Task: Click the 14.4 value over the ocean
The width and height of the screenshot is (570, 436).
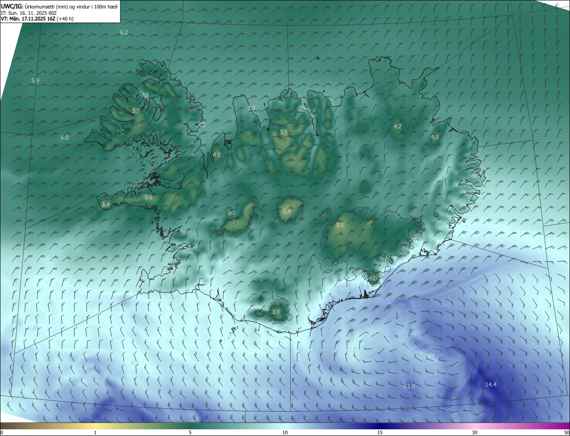Action: point(491,385)
